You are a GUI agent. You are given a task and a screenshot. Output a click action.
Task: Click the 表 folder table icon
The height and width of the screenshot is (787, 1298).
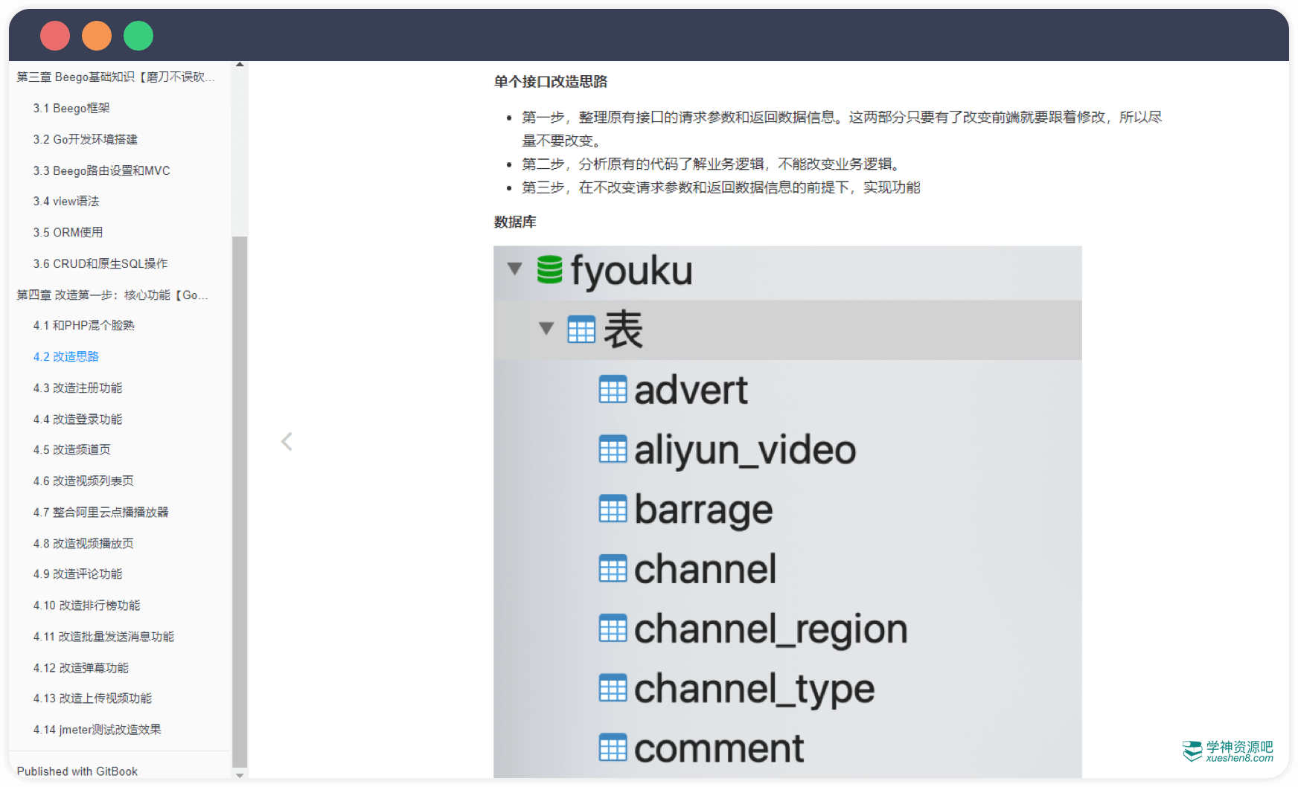tap(581, 330)
